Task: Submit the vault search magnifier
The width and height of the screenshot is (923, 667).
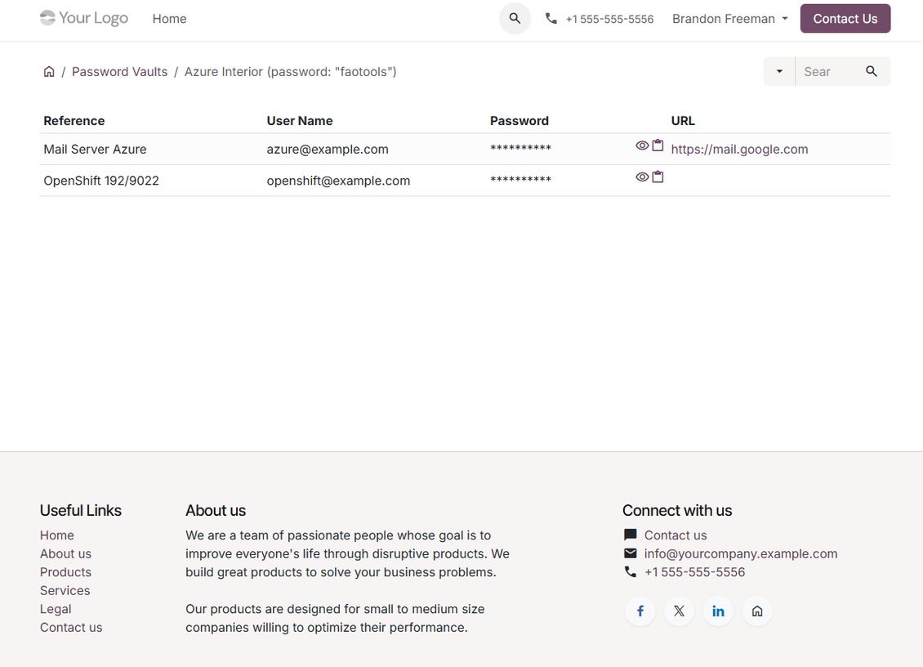Action: click(x=872, y=71)
